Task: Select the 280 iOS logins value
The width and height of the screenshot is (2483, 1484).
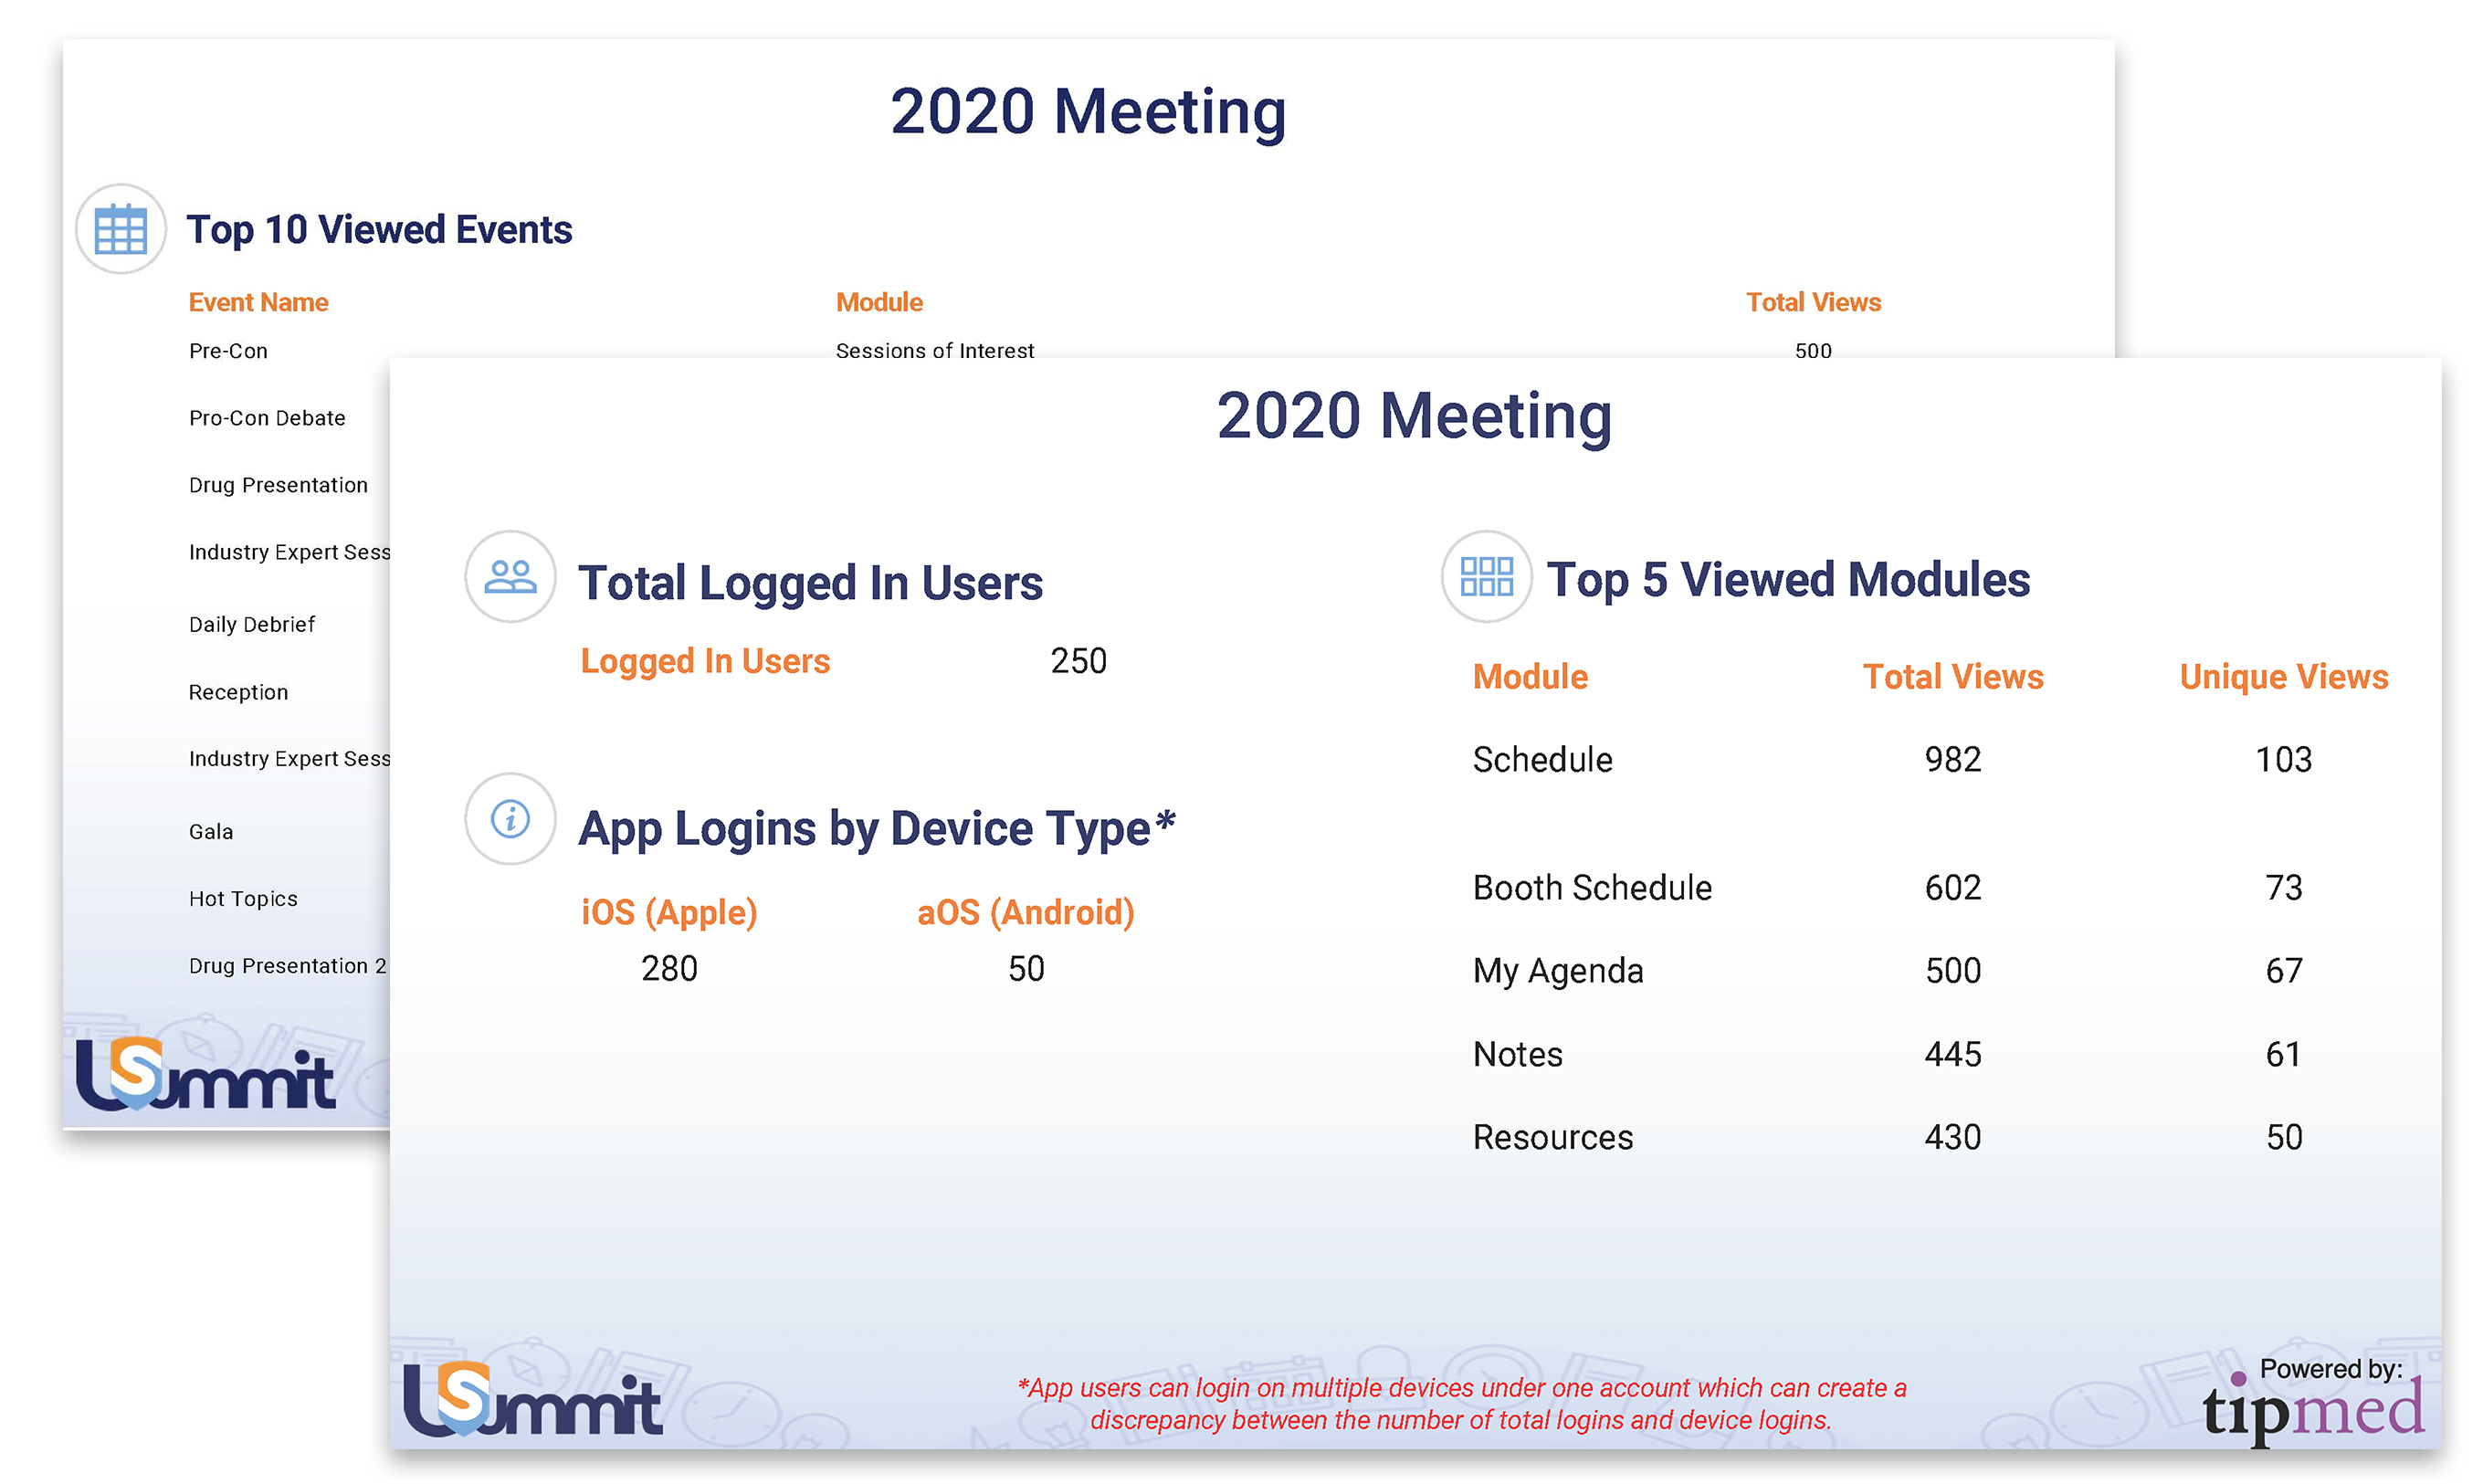Action: (669, 968)
